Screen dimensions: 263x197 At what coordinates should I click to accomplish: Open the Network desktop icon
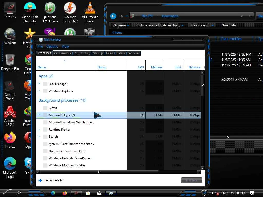pos(10,36)
